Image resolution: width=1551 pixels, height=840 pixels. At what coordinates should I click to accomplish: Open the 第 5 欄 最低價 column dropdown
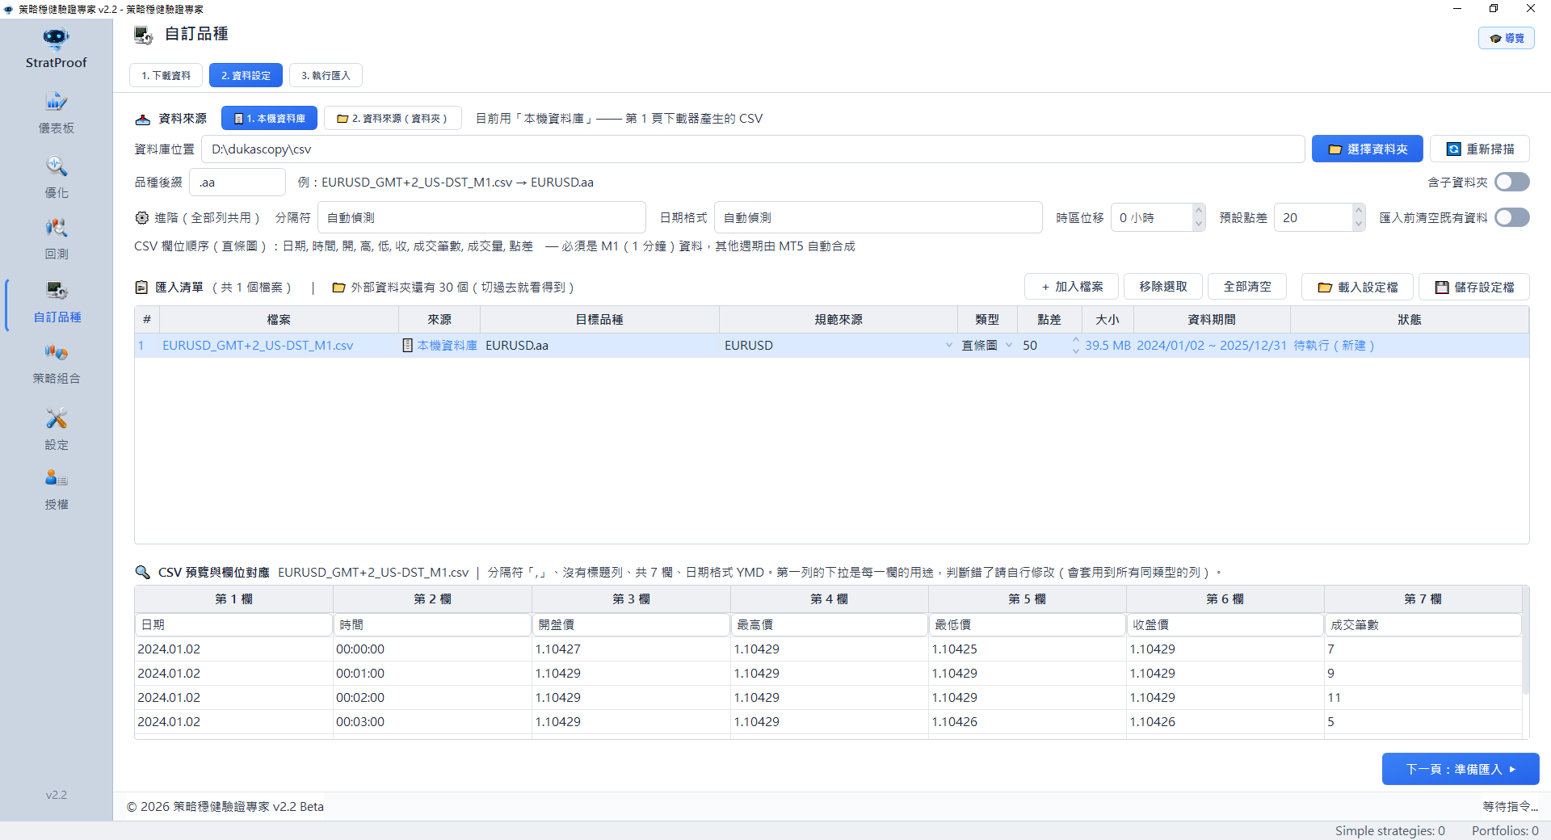(1028, 625)
